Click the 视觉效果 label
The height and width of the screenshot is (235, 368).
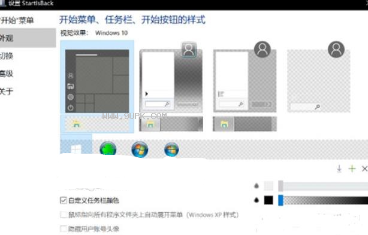[x=74, y=33]
